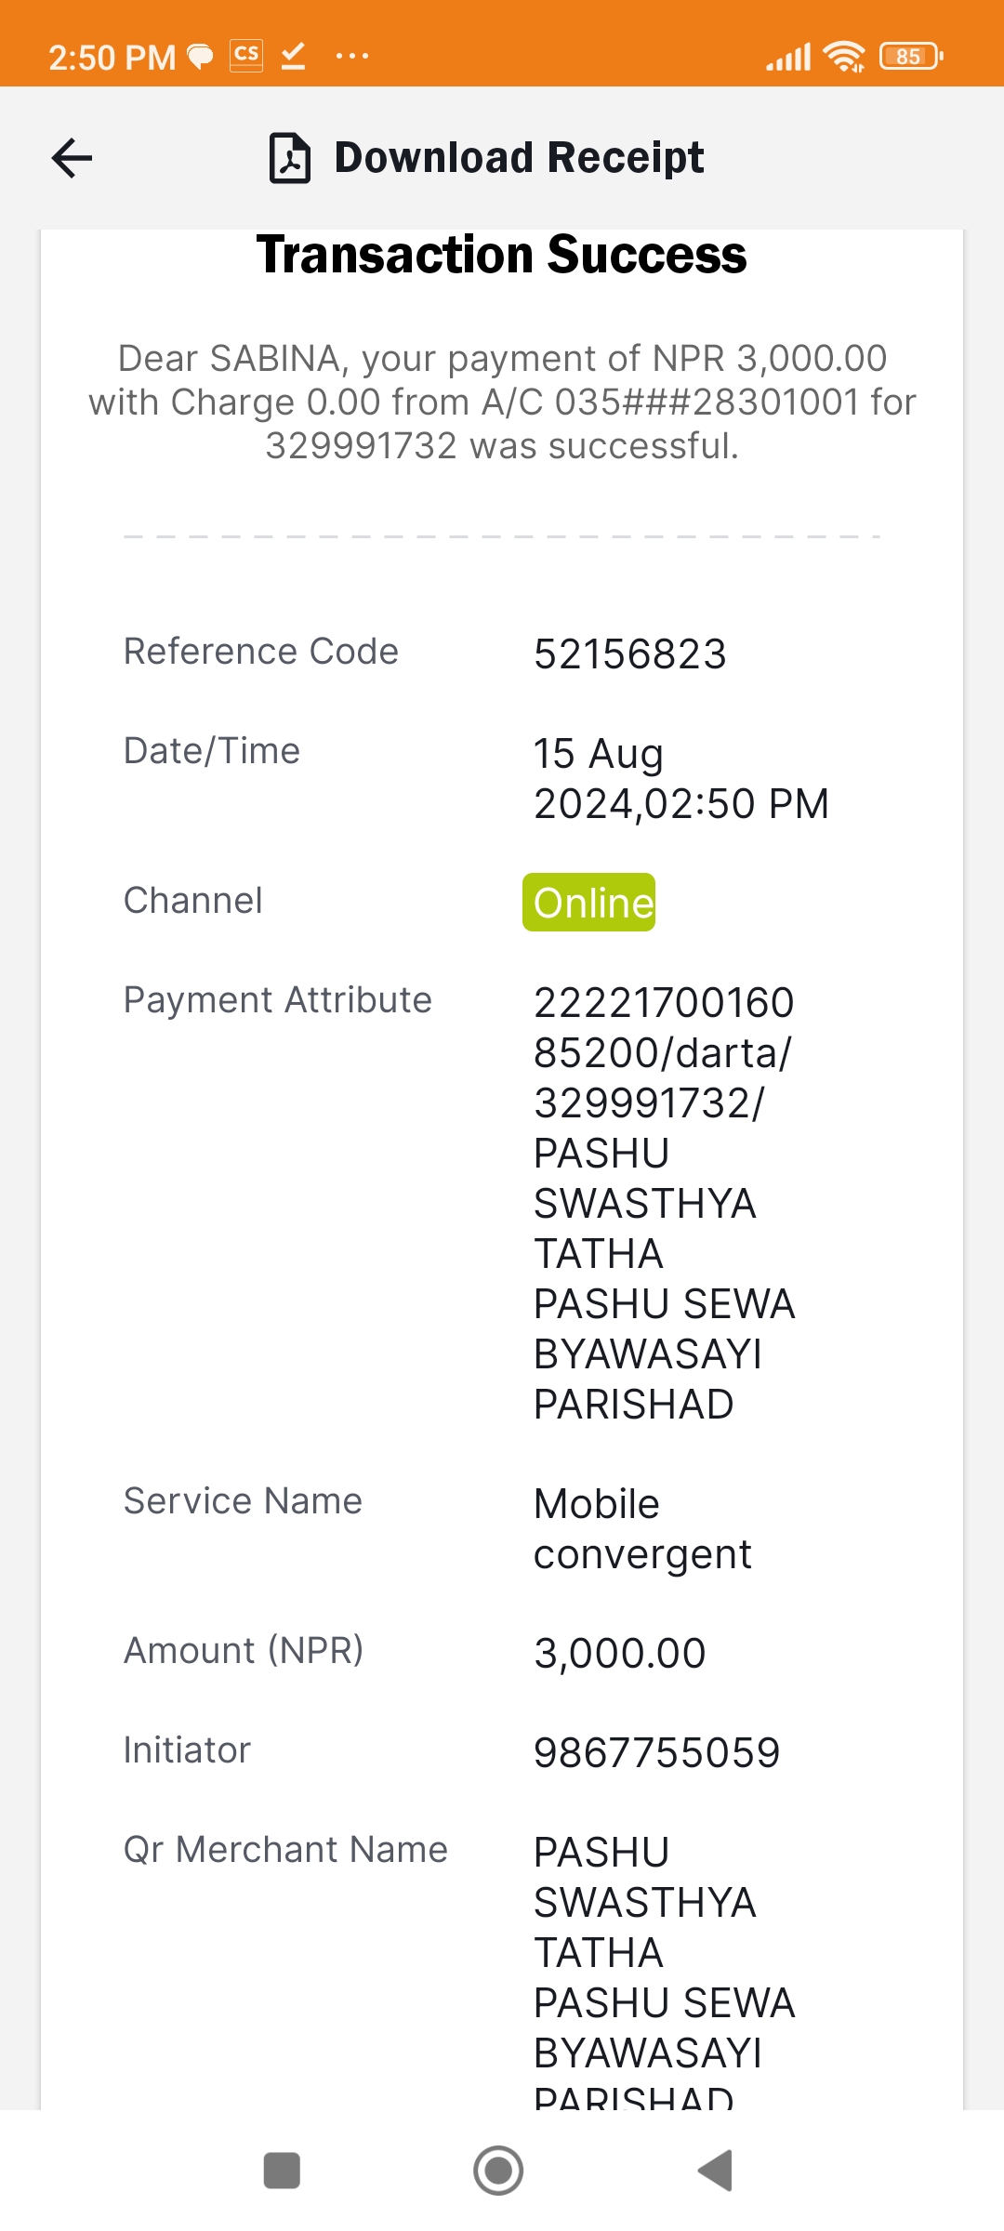Viewport: 1004px width, 2231px height.
Task: Tap the download-complete checkmark notification icon
Action: (x=294, y=56)
